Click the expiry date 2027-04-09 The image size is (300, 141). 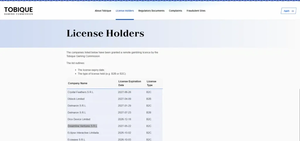(x=125, y=99)
